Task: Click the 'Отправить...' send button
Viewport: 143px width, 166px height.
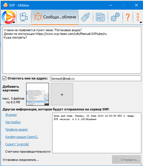Action: (x=127, y=159)
